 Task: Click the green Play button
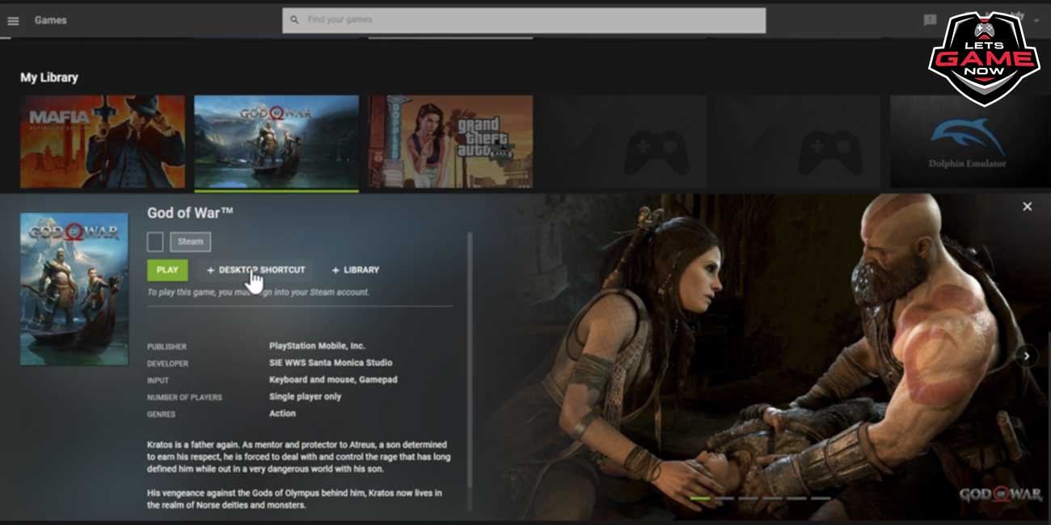point(167,270)
